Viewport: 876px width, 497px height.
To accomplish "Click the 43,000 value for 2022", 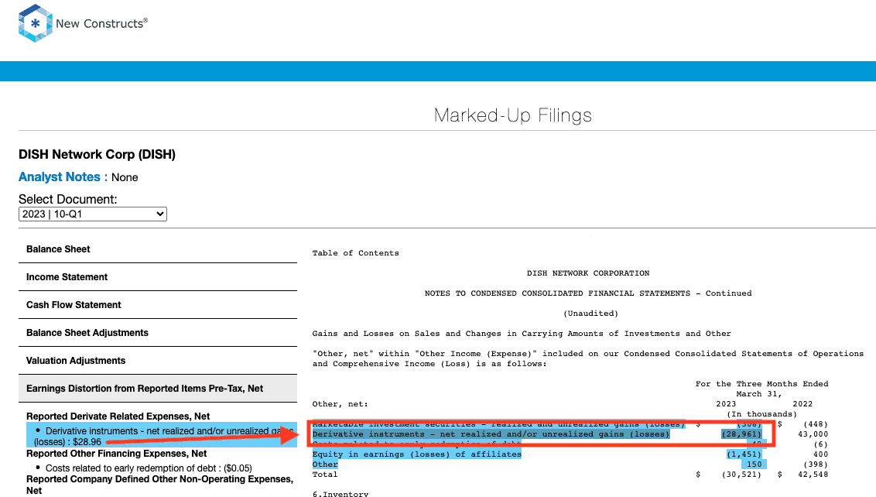I will (x=813, y=434).
